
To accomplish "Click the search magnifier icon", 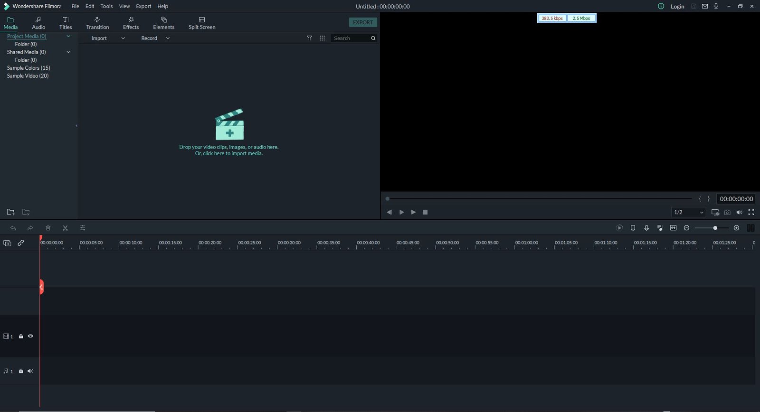I will point(373,38).
